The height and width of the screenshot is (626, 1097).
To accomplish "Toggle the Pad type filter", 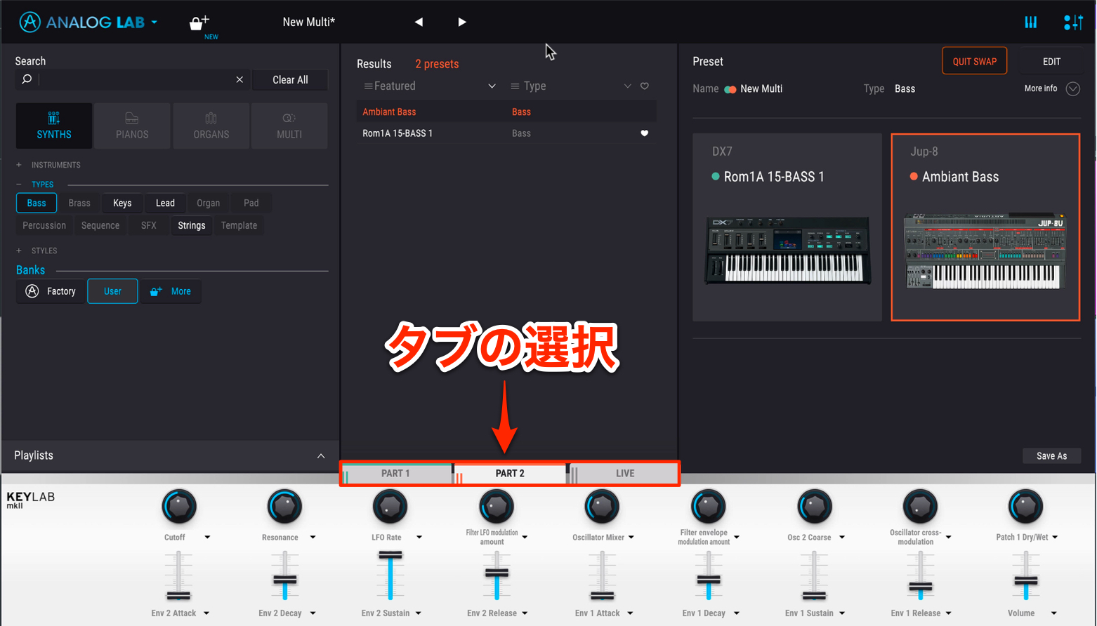I will tap(251, 203).
